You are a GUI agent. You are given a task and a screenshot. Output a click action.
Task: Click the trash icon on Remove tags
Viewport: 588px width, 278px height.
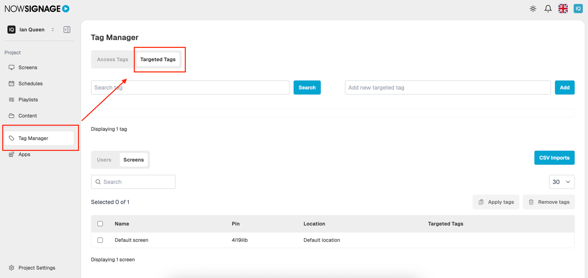(531, 202)
